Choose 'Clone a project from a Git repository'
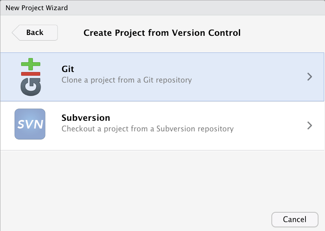Viewport: 325px width, 231px height. pos(127,80)
